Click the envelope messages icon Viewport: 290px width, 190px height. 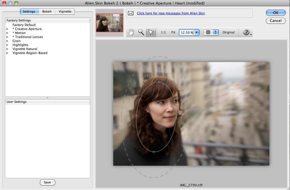pyautogui.click(x=131, y=13)
